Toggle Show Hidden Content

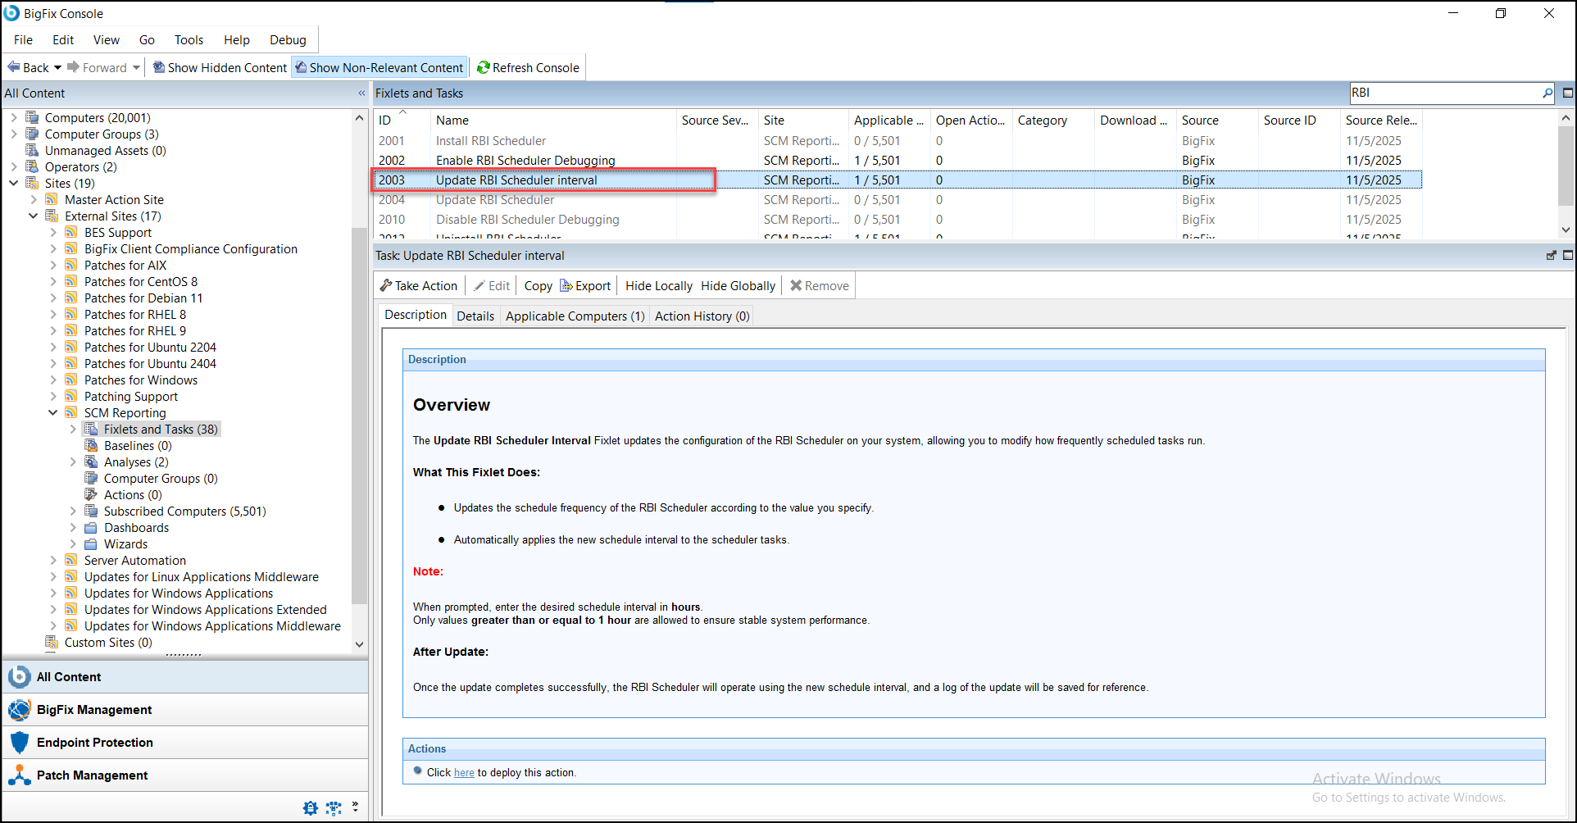point(219,67)
